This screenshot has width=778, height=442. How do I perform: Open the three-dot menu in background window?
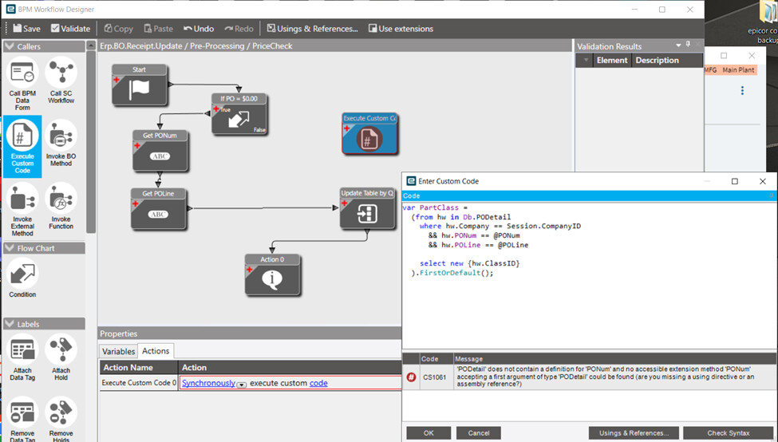742,91
